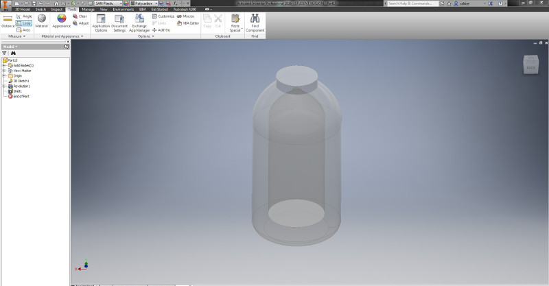The height and width of the screenshot is (286, 549).
Task: Expand the Measure panel dropdown
Action: (x=16, y=36)
